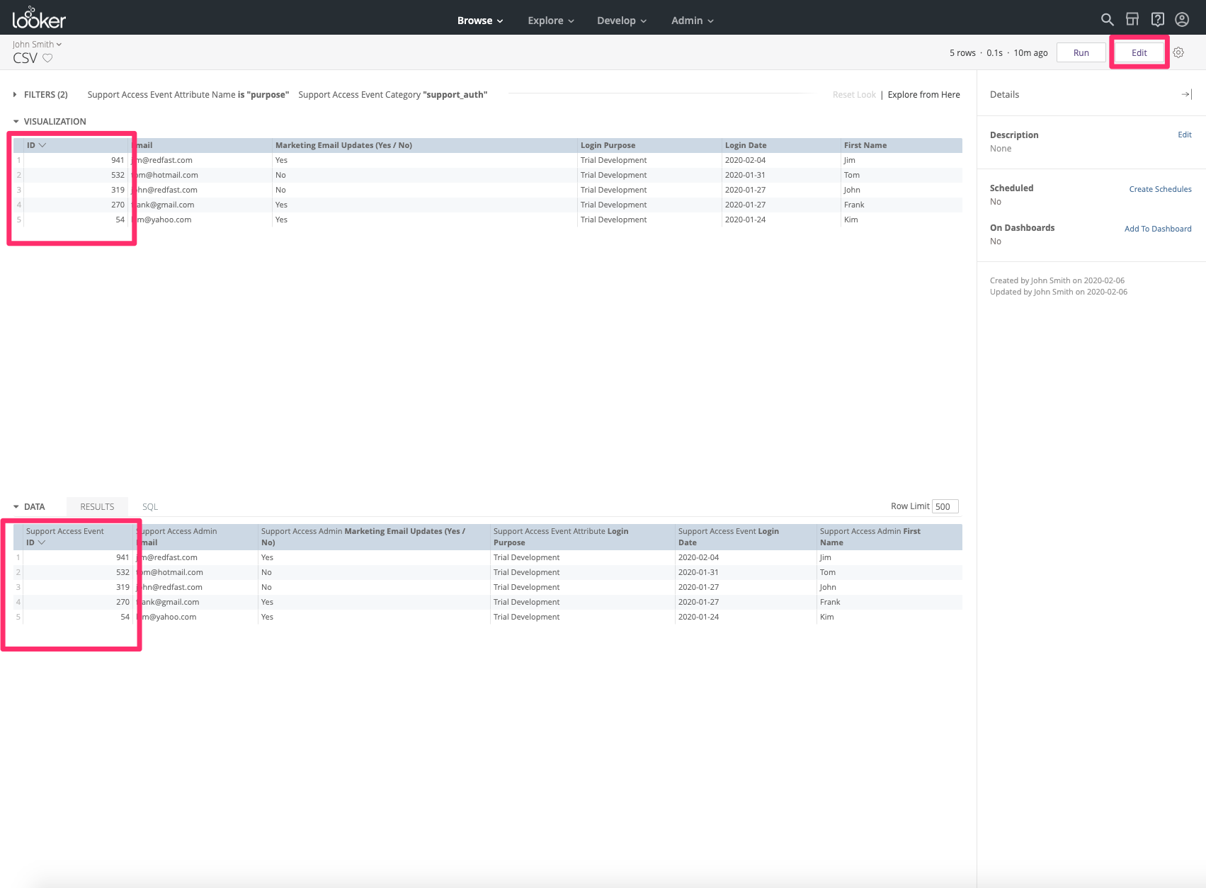Collapse the VISUALIZATION section

click(x=50, y=122)
